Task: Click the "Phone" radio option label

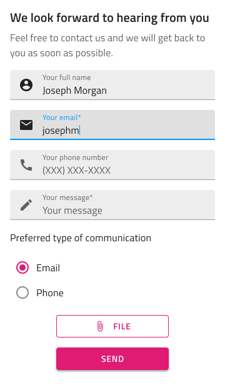Action: pos(50,292)
